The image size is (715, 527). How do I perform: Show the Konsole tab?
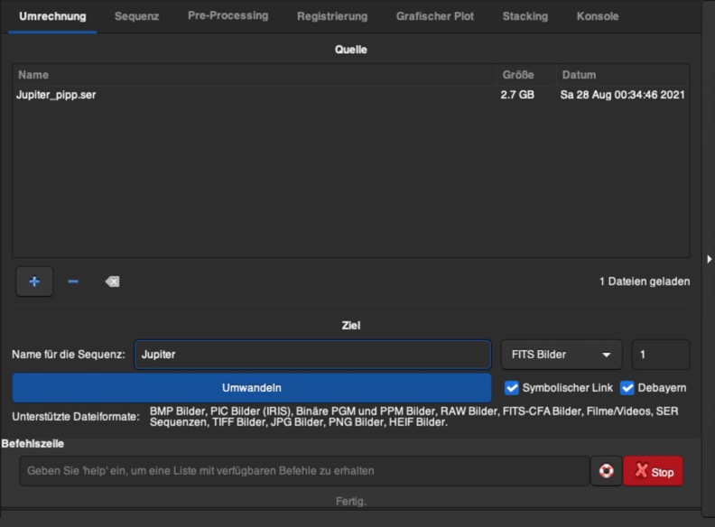598,16
